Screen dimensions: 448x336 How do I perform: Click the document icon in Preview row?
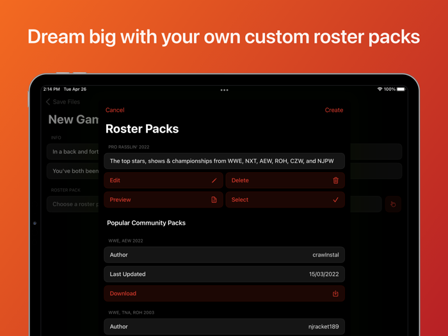[x=214, y=200]
